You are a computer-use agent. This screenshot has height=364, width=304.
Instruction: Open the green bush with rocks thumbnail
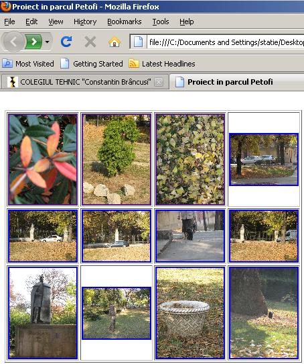point(117,159)
